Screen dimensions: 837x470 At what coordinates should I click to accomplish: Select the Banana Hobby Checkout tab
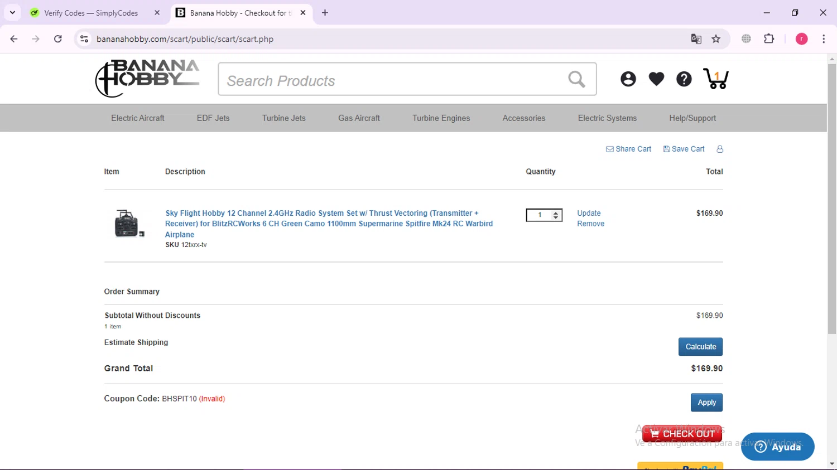click(241, 13)
